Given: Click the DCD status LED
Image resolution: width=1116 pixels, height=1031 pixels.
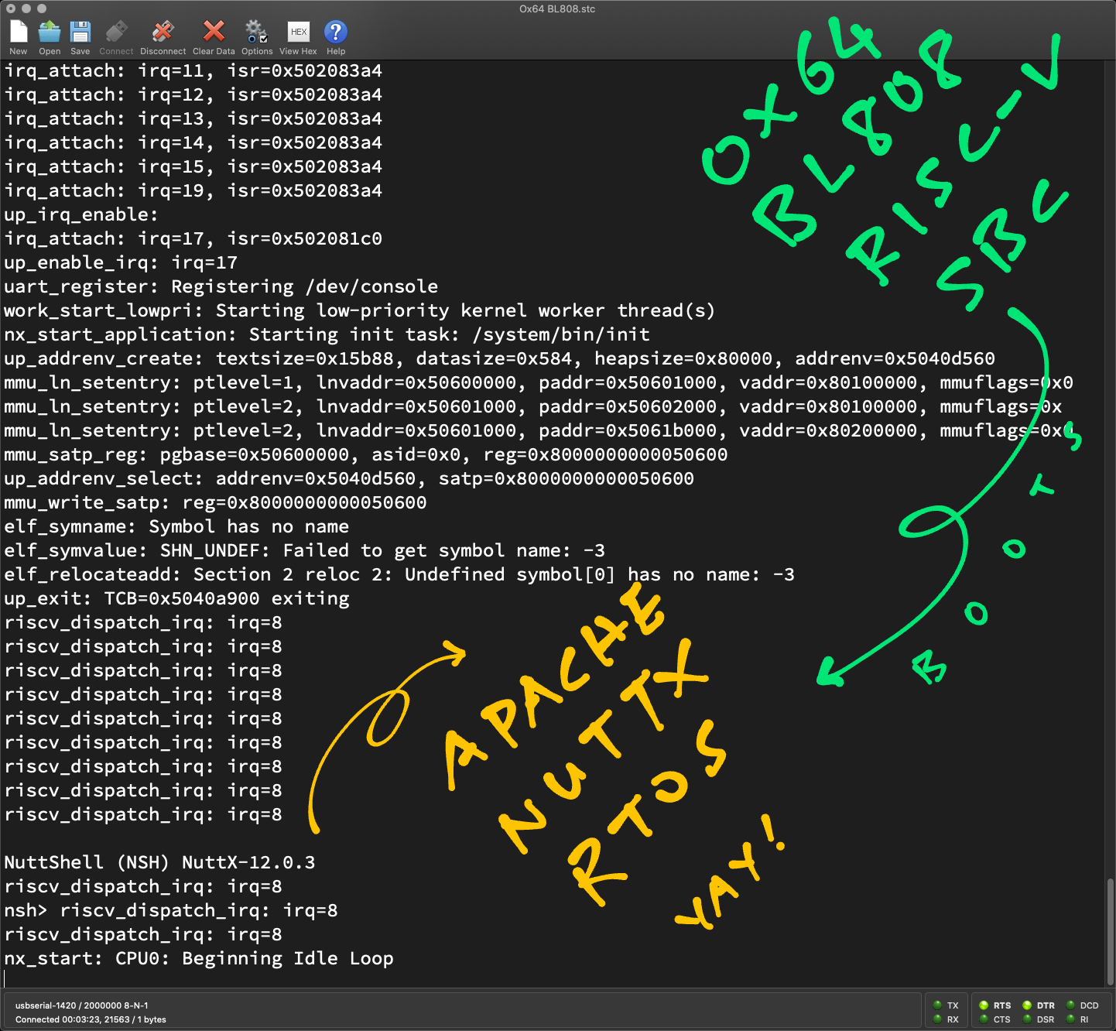Looking at the screenshot, I should (1070, 1005).
